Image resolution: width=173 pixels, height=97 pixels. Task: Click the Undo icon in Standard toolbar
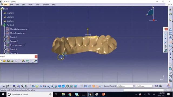tap(27, 61)
